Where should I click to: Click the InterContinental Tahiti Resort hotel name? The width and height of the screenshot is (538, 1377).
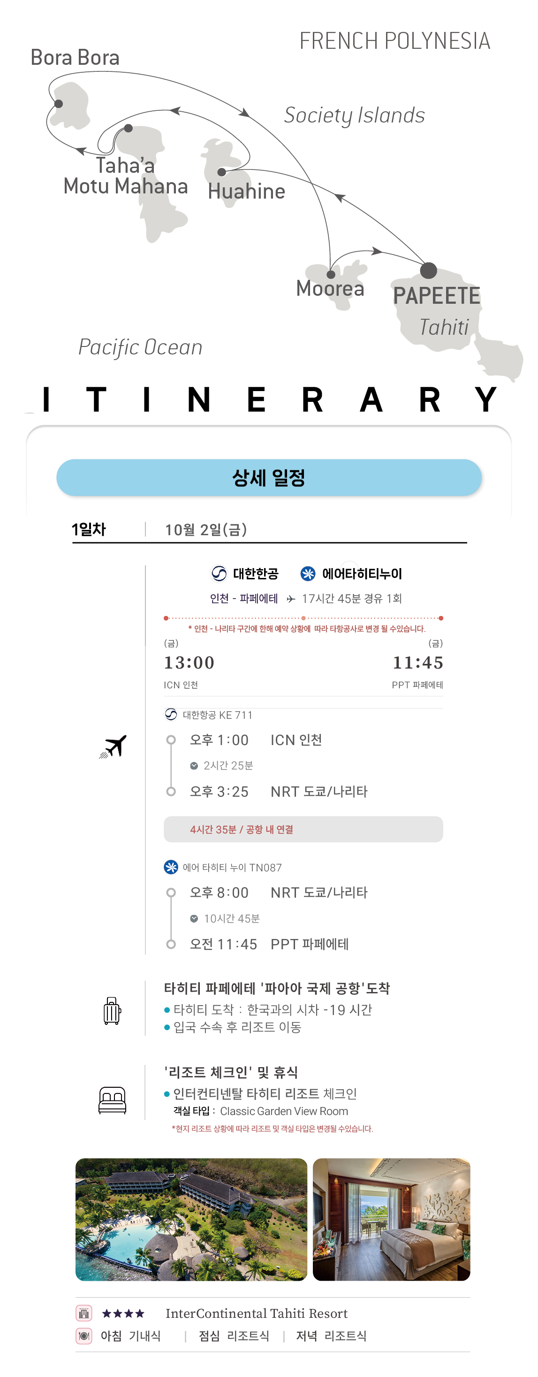[257, 1313]
